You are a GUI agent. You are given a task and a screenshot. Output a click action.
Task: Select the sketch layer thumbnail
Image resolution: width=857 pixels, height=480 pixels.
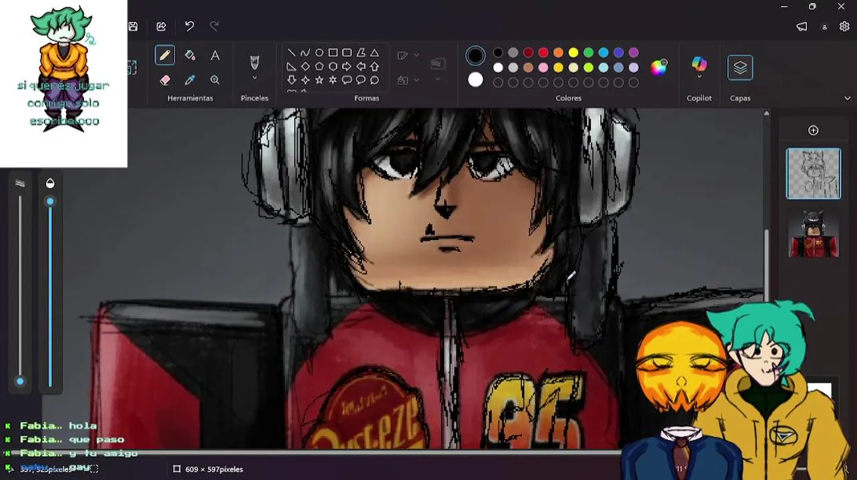point(814,173)
